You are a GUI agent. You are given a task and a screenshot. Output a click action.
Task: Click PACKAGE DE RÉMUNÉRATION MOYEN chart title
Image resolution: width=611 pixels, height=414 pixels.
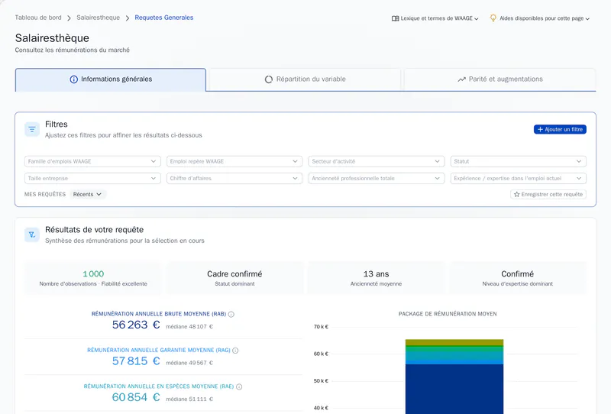pos(448,314)
